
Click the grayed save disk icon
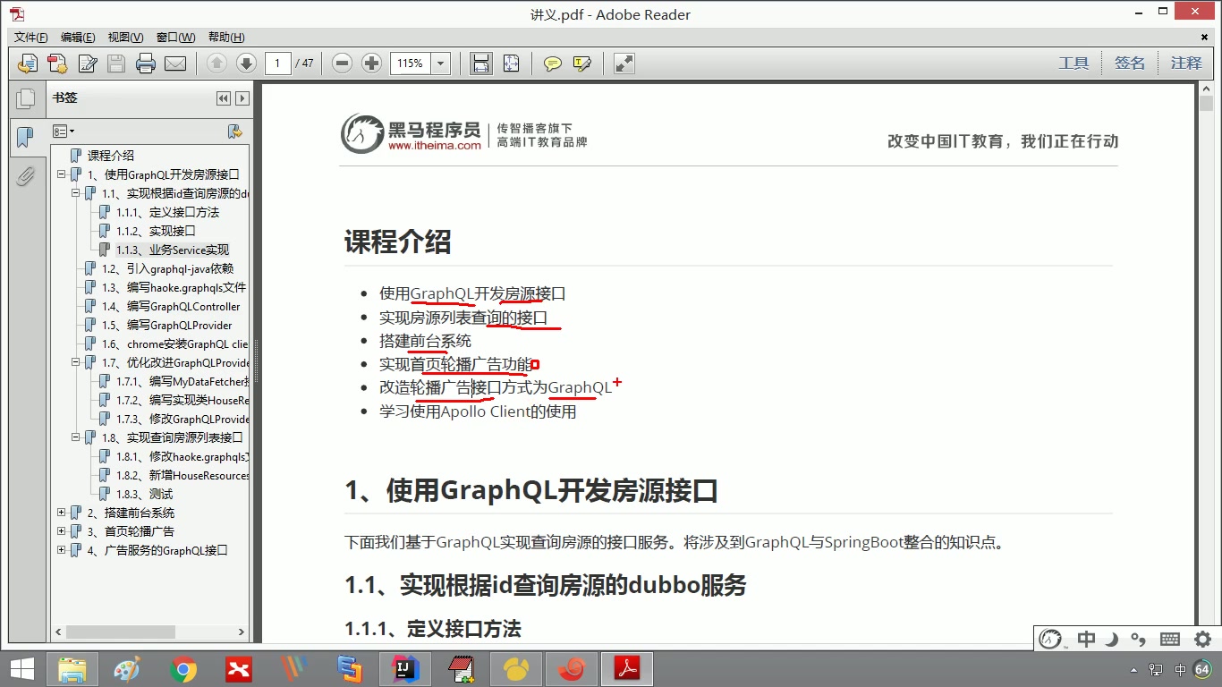[x=116, y=64]
